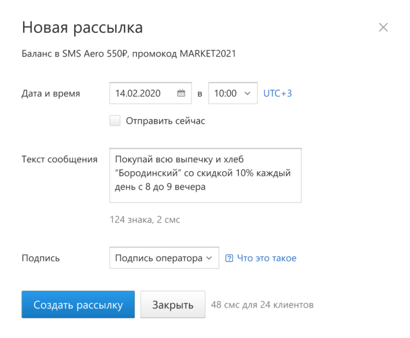This screenshot has width=410, height=338.
Task: Enable the Отправить сейчас checkbox
Action: [115, 121]
